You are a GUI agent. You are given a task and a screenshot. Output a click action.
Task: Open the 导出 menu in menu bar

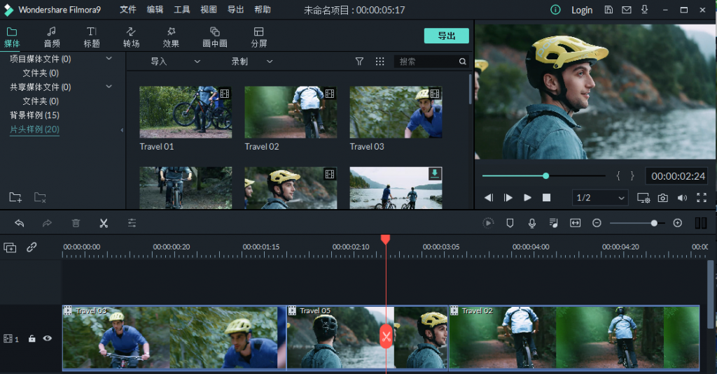point(236,10)
